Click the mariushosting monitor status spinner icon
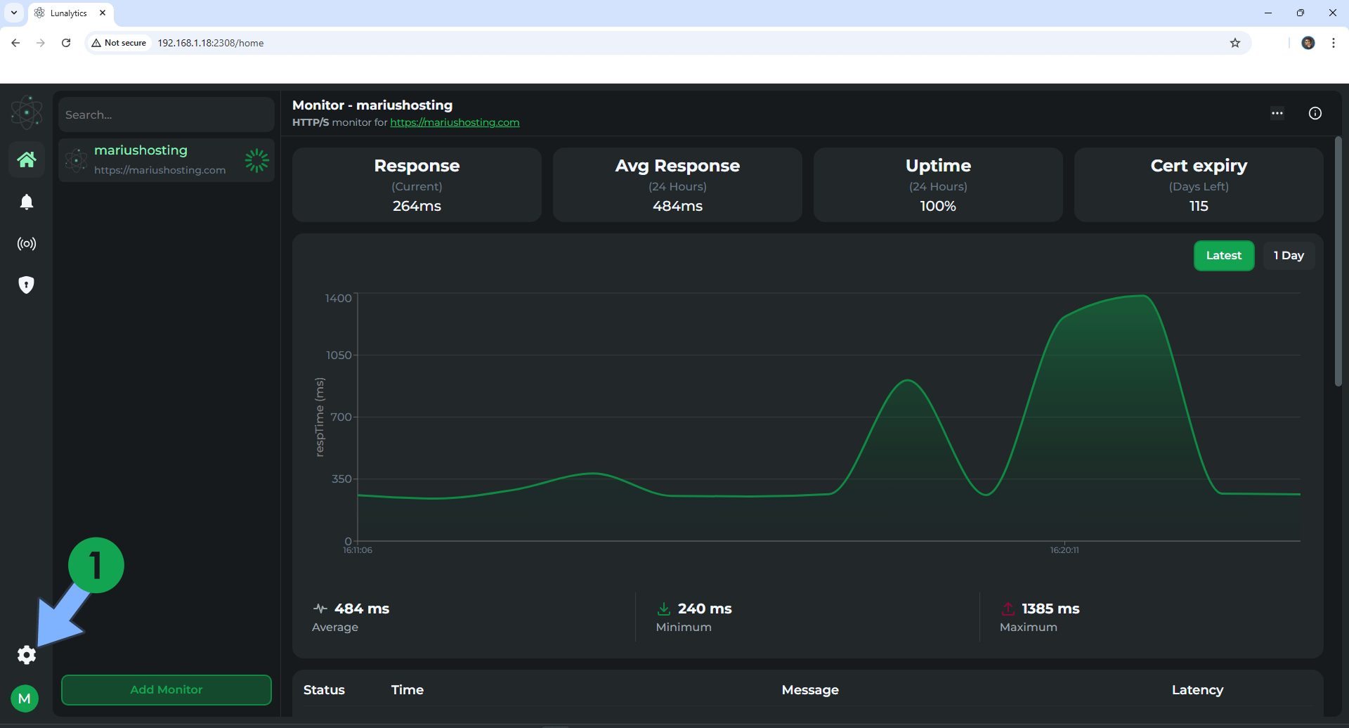Image resolution: width=1349 pixels, height=728 pixels. 256,160
